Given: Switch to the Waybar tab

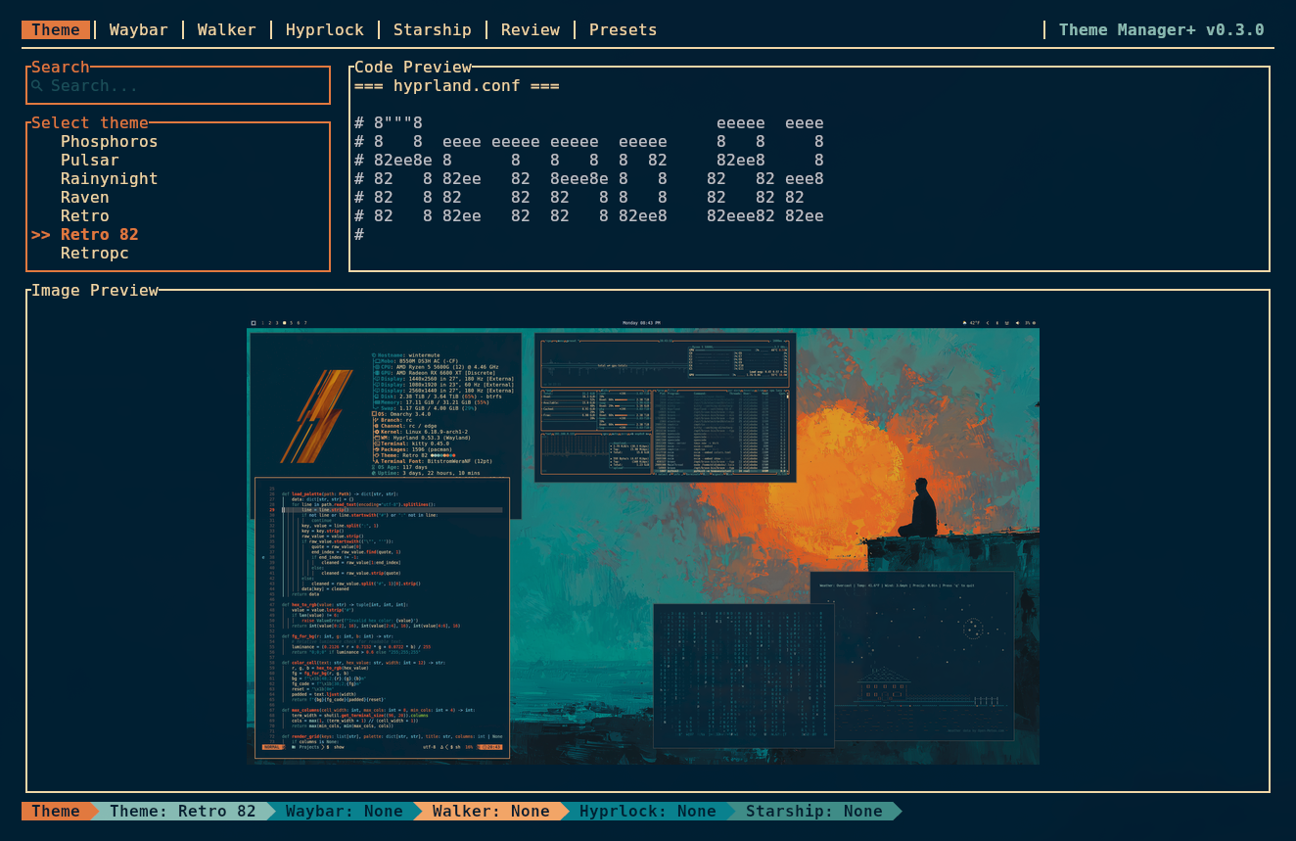Looking at the screenshot, I should (x=138, y=29).
